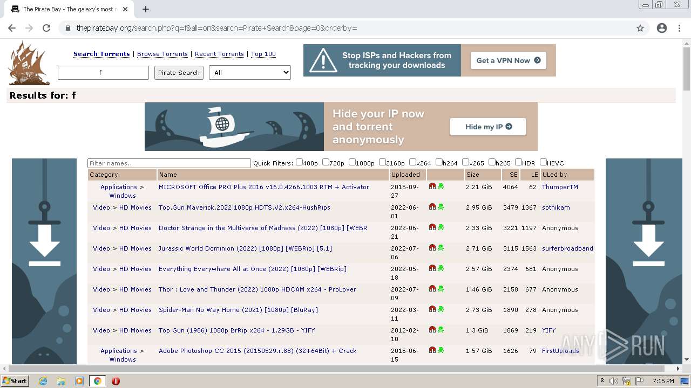Open magnet link for MICROSOFT Office PRO Plus 2016

pos(432,186)
